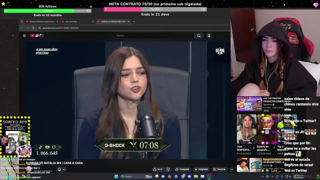Click the YouTube search magnifier button
This screenshot has height=180, width=320.
[x=199, y=35]
